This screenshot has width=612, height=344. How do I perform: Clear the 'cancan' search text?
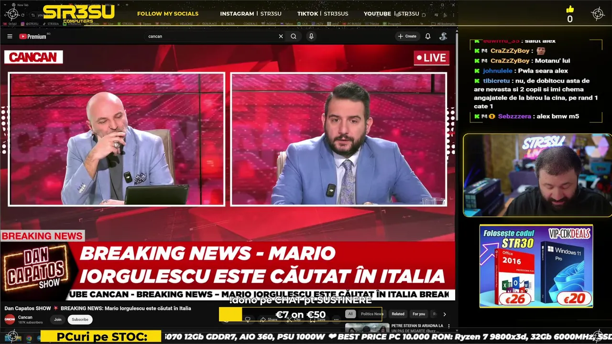pos(281,36)
